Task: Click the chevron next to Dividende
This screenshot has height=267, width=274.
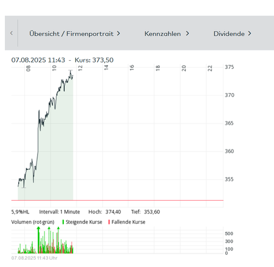Action: (250, 33)
